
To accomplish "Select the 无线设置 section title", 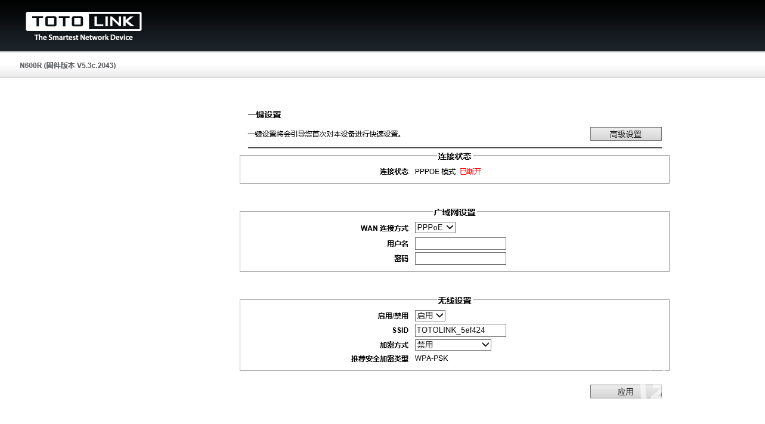I will click(x=454, y=301).
